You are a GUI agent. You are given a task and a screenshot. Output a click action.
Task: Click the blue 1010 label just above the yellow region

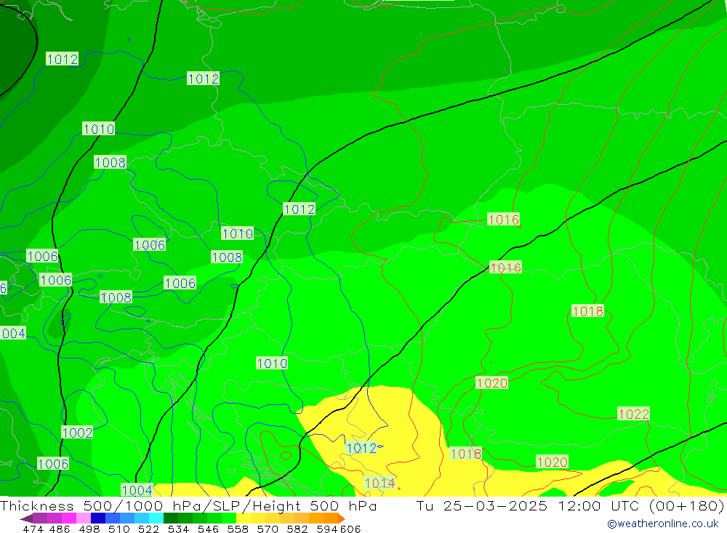click(272, 364)
